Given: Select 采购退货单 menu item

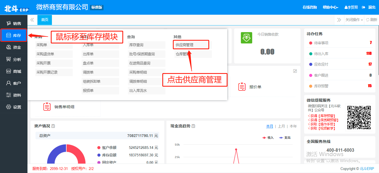Looking at the screenshot, I should pyautogui.click(x=54, y=54).
